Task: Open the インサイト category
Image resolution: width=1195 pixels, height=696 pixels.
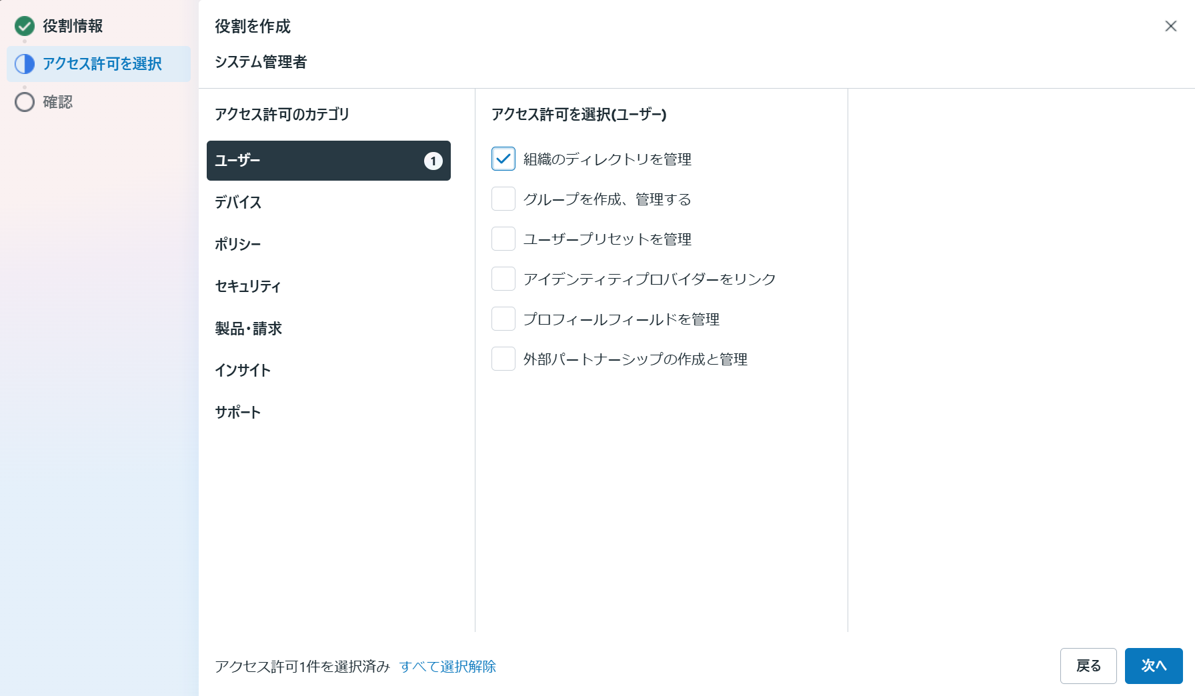Action: click(243, 371)
